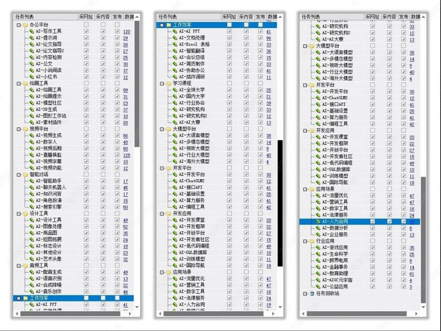Viewport: 441px width, 331px height.
Task: Click tag icon beside AI-智能翻译
Action: pyautogui.click(x=175, y=51)
